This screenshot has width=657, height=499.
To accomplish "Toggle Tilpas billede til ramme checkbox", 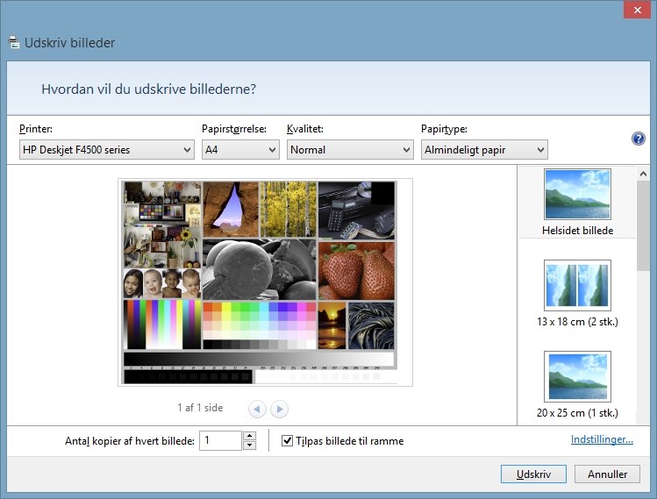I will click(287, 441).
